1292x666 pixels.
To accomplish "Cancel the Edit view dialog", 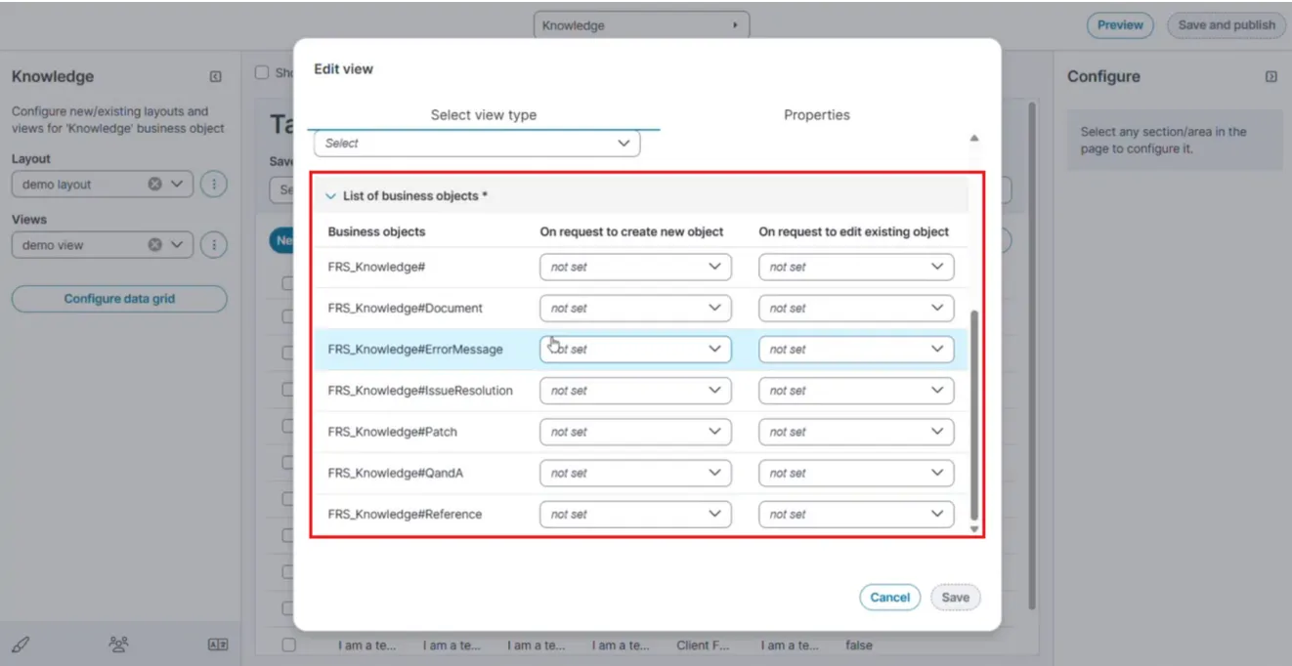I will (x=890, y=598).
